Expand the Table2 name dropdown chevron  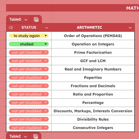tap(25, 136)
